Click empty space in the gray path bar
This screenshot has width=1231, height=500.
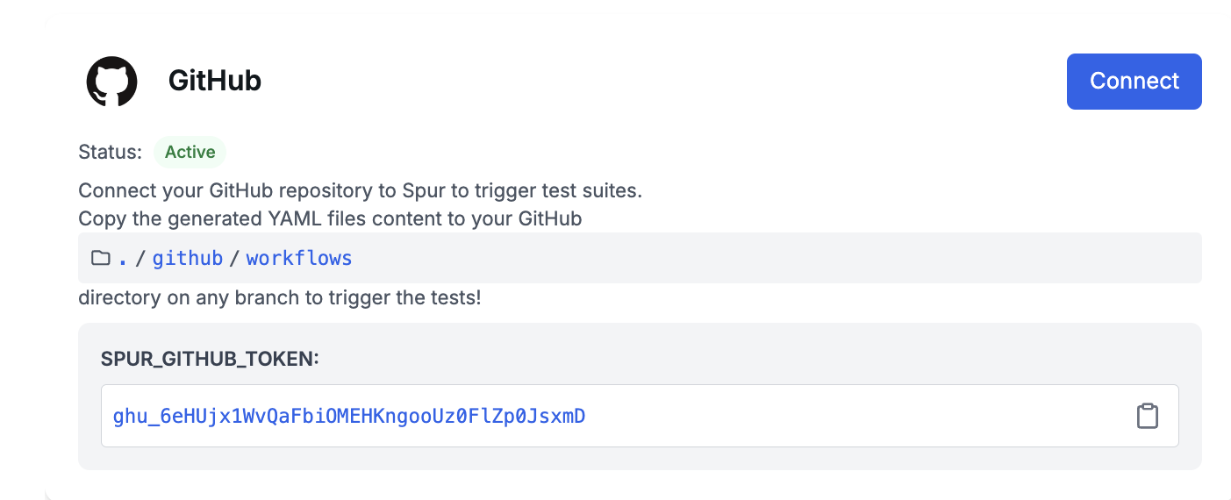(772, 258)
